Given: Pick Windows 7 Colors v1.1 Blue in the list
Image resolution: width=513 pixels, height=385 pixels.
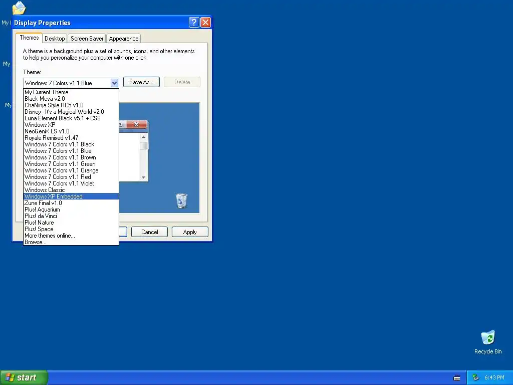Looking at the screenshot, I should click(71, 151).
